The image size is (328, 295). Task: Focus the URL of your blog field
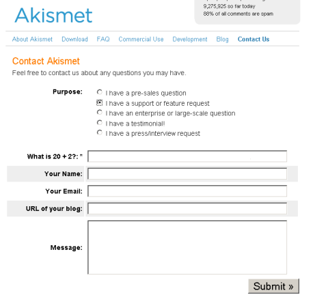click(187, 208)
